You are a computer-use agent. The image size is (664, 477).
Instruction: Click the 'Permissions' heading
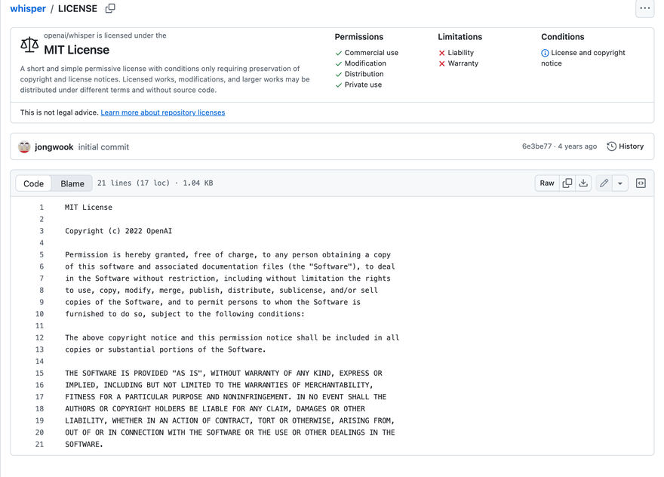(x=358, y=37)
